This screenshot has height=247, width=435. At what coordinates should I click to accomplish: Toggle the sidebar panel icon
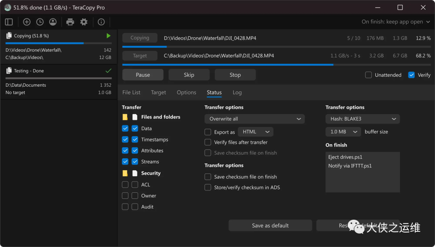[9, 22]
